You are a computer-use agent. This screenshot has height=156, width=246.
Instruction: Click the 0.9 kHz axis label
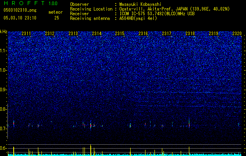point(4,90)
